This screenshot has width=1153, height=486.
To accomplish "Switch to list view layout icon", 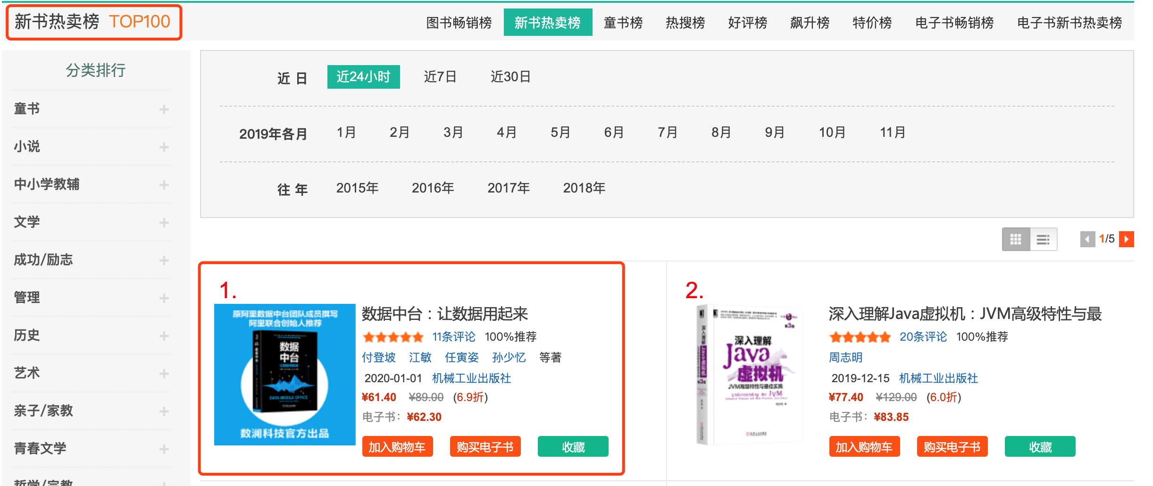I will click(1043, 239).
